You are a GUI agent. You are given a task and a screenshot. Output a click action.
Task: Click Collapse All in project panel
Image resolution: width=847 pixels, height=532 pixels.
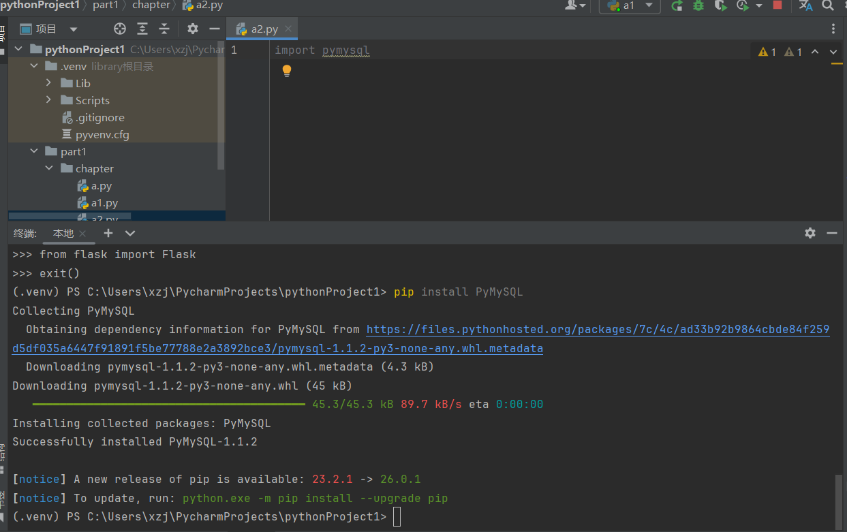[164, 29]
